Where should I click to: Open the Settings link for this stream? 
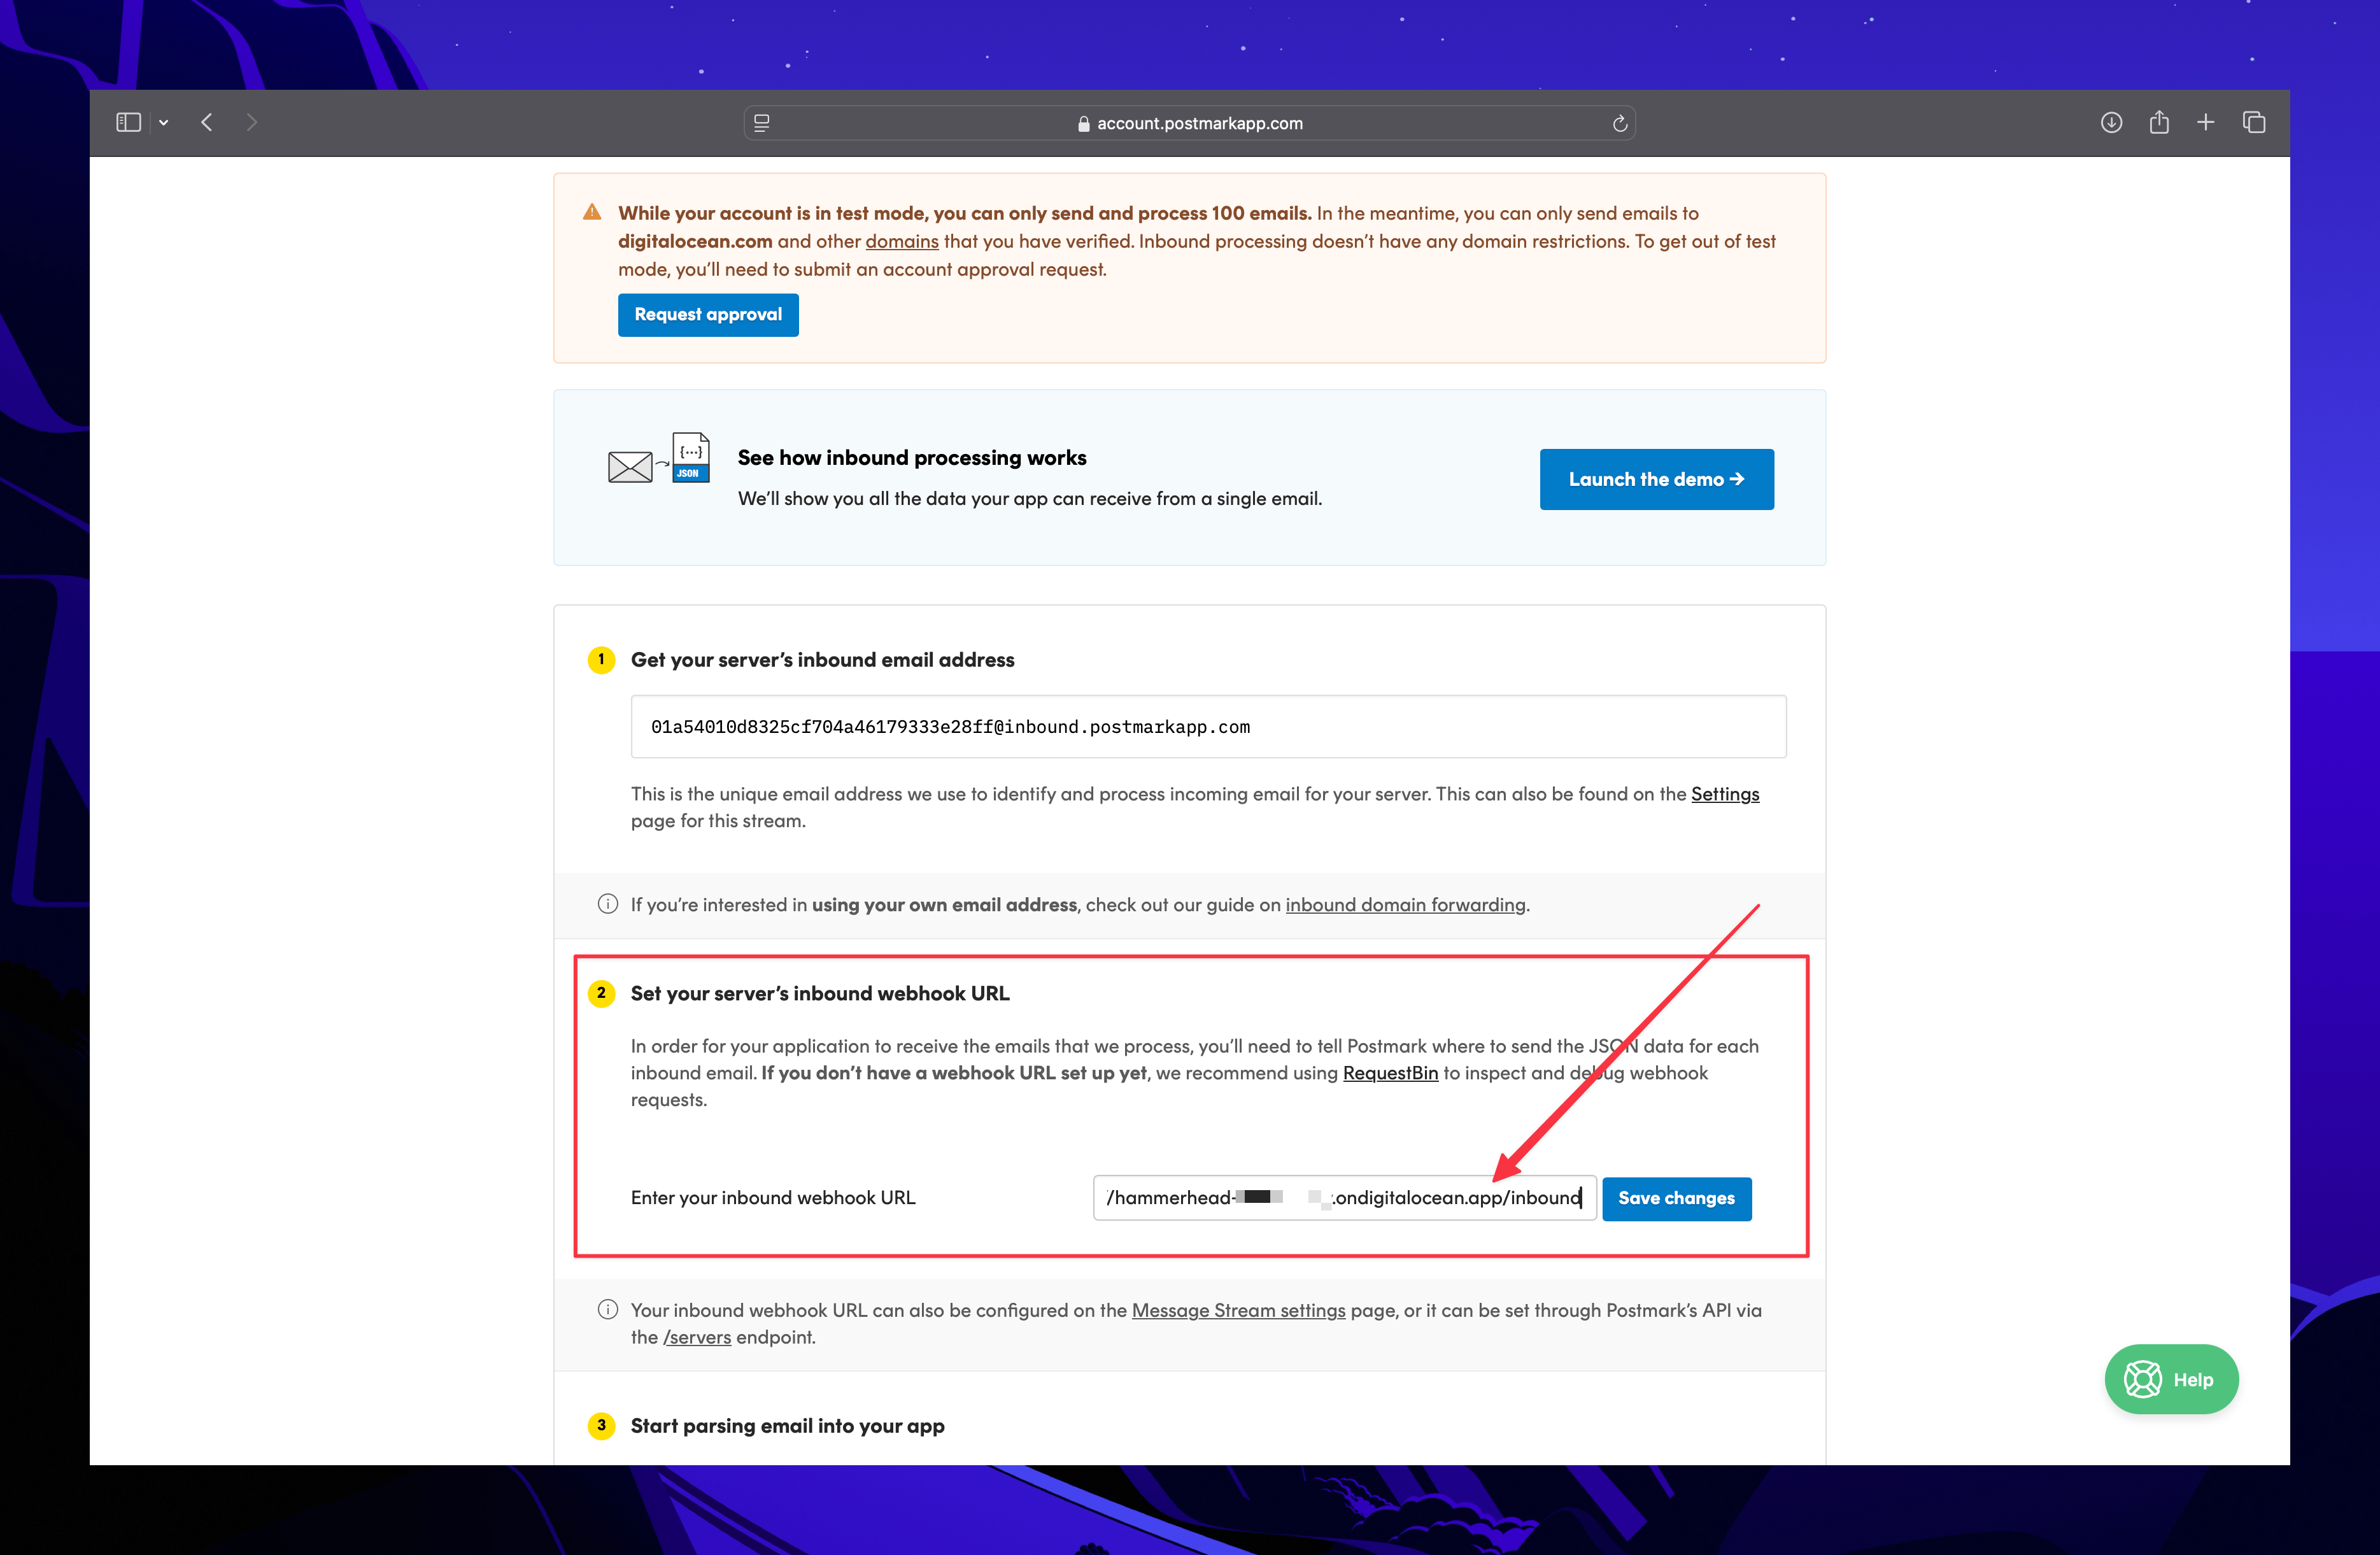coord(1725,794)
